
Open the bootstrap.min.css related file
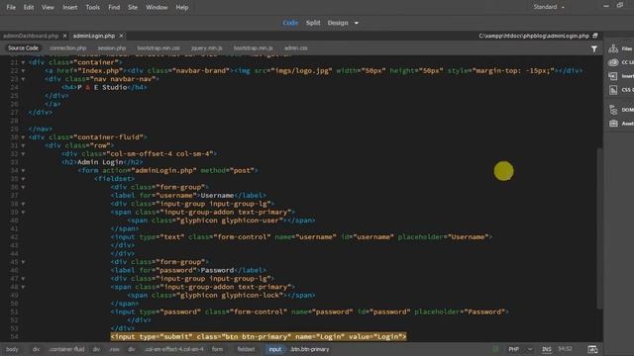[x=158, y=48]
